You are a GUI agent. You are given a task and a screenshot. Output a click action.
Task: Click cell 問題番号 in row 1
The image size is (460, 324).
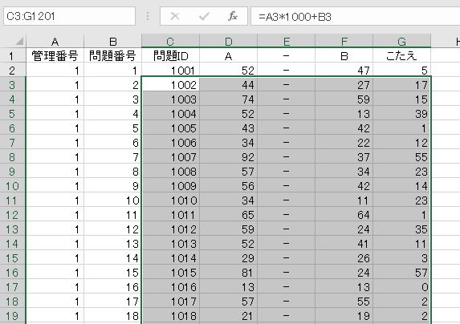[x=112, y=55]
